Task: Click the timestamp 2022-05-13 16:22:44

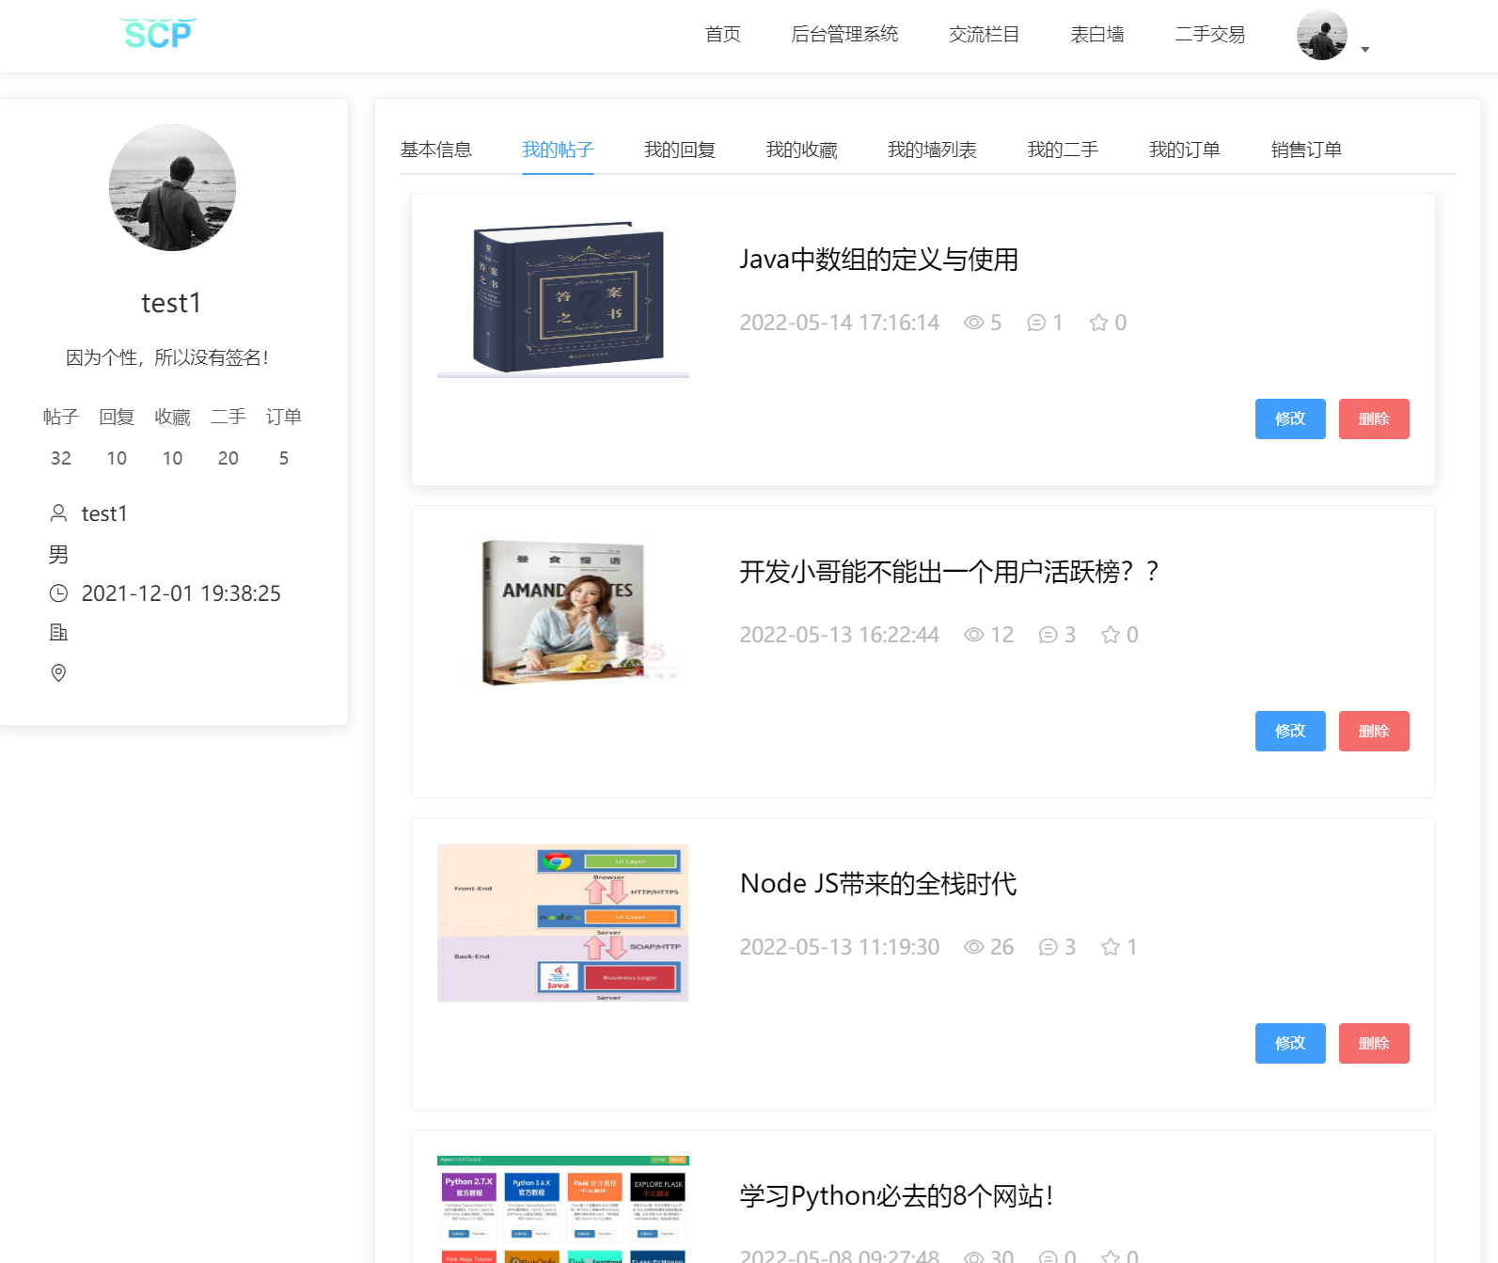Action: (839, 635)
